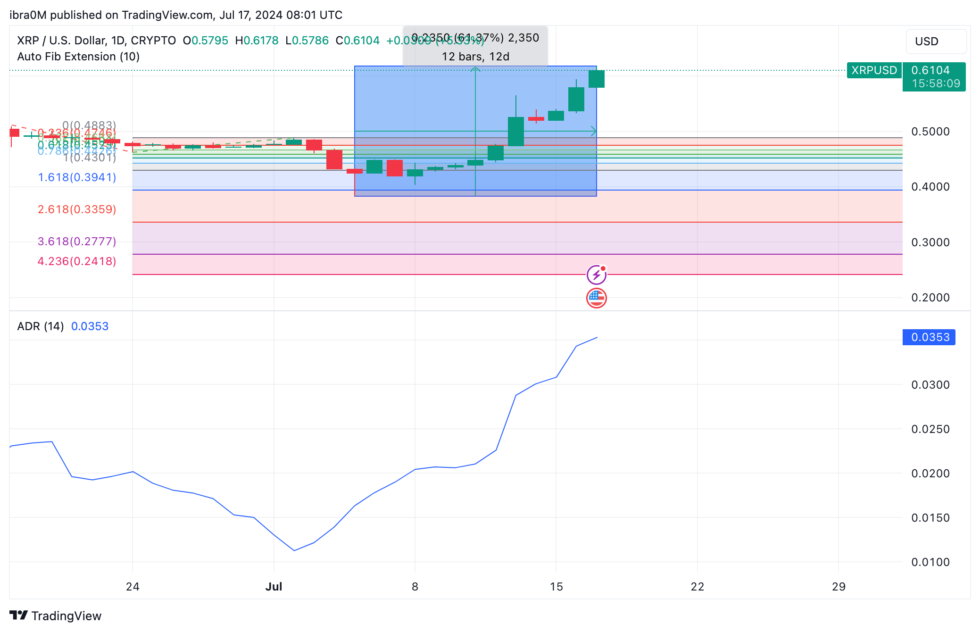Click the 0.0300 ADR axis label

pyautogui.click(x=930, y=385)
